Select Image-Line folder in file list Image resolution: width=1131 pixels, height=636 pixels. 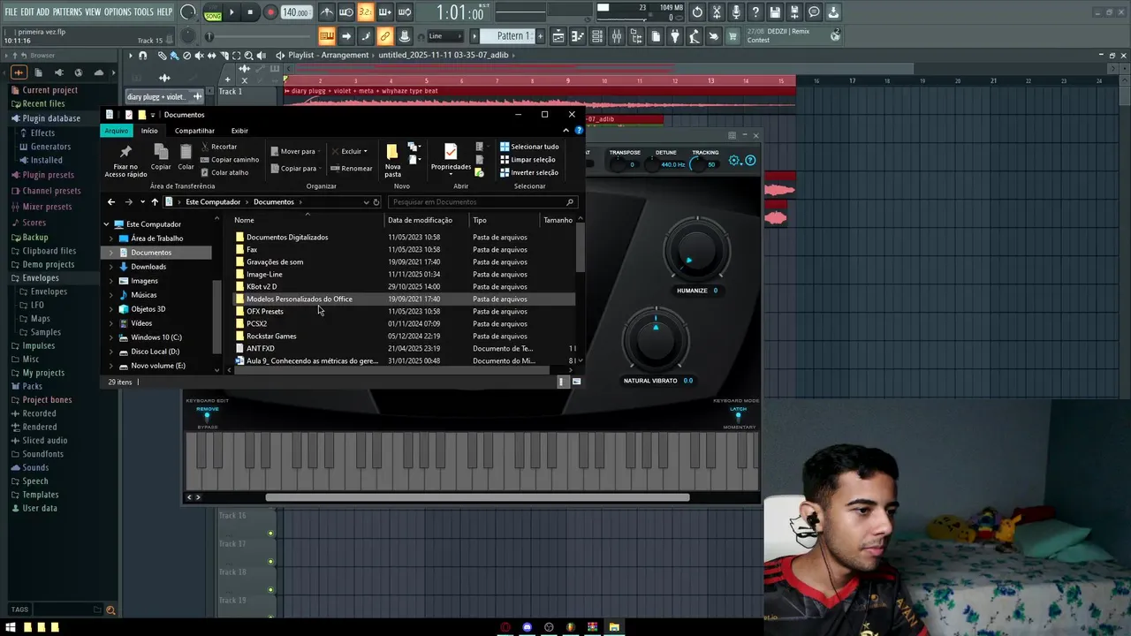pos(264,274)
